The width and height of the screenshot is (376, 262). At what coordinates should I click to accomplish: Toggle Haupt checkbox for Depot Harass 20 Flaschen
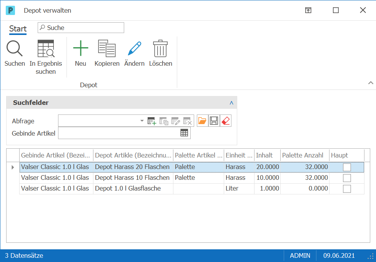click(347, 167)
